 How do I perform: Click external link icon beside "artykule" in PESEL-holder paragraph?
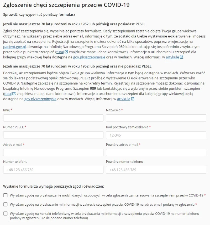181,57
